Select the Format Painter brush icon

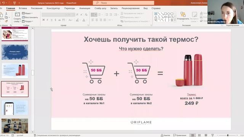tap(6, 21)
